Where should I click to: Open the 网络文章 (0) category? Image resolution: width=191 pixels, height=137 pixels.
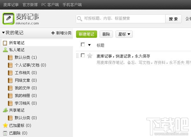[26, 80]
